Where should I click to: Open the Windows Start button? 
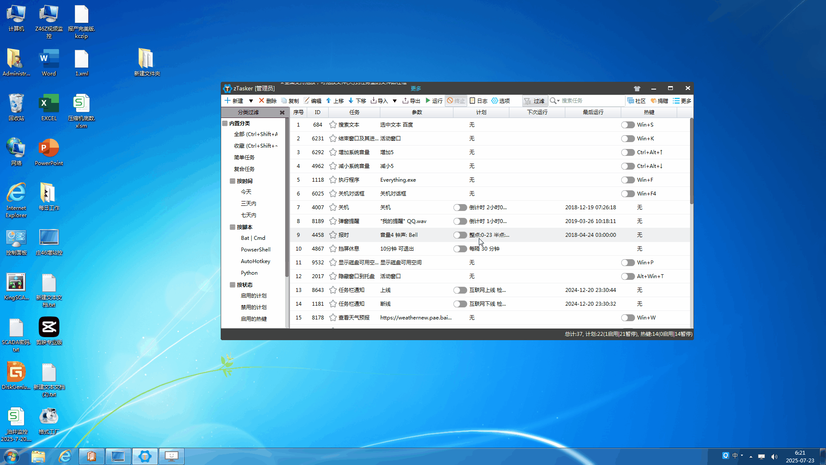[11, 456]
